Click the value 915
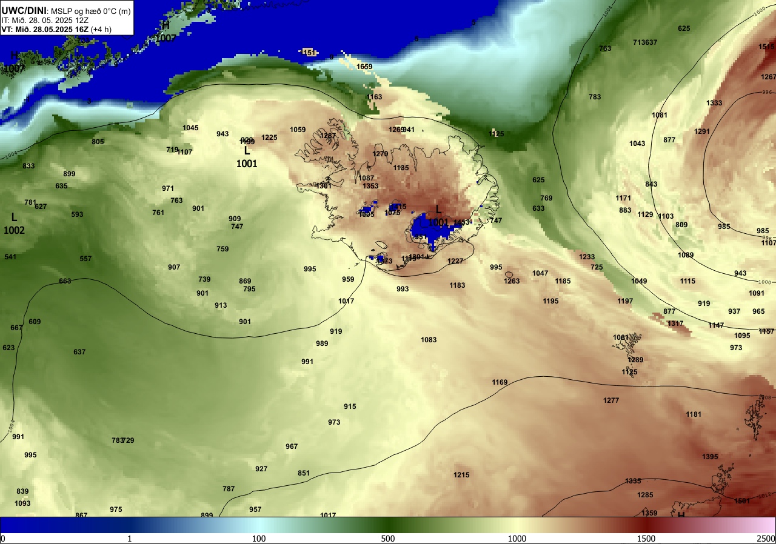Screen dimensions: 776x544 click(350, 406)
